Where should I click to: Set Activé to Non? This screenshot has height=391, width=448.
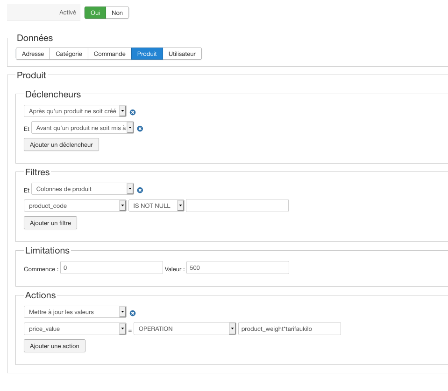[x=117, y=13]
